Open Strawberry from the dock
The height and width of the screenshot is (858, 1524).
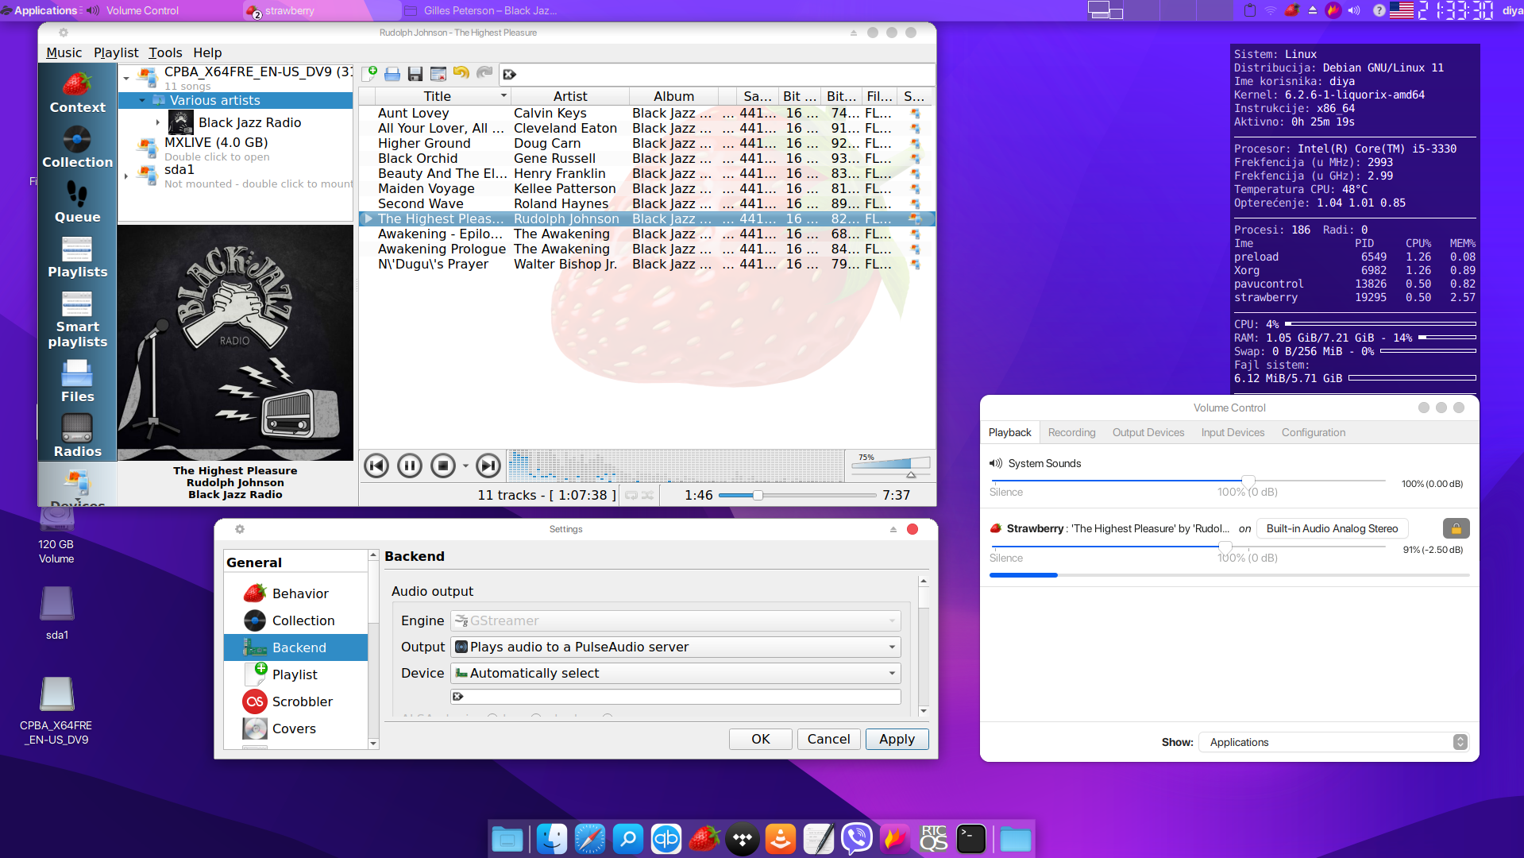(x=704, y=839)
